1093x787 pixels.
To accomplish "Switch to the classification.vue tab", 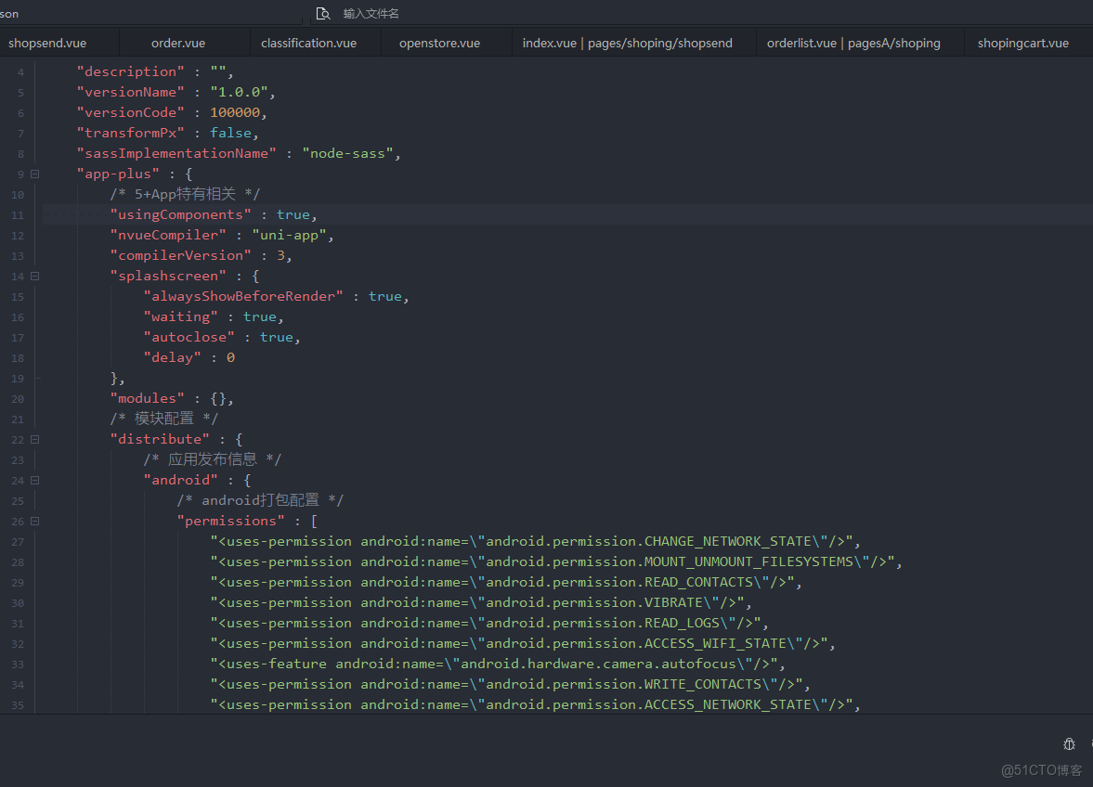I will point(308,43).
